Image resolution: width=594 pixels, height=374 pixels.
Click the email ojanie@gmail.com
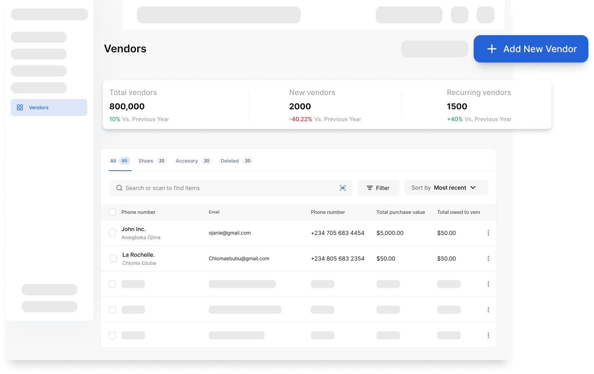[x=230, y=233]
